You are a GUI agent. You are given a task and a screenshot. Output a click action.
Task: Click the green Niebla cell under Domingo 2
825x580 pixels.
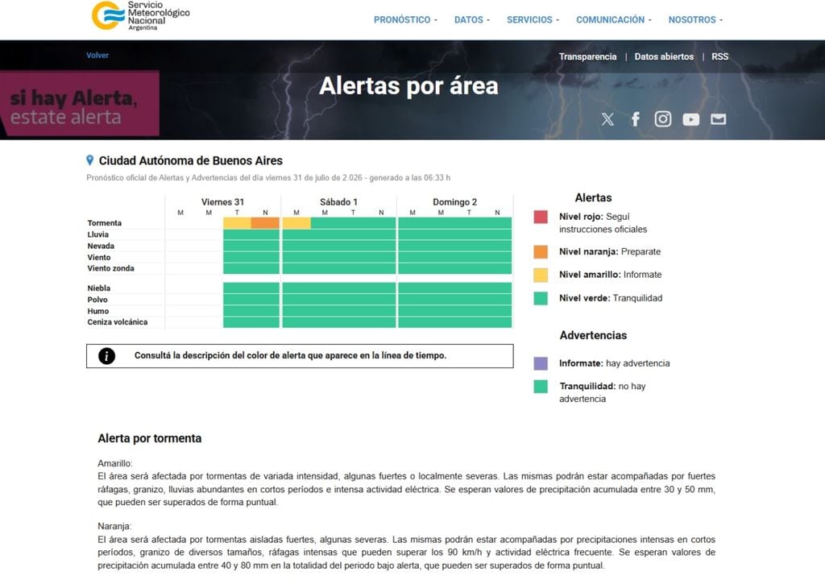coord(454,288)
